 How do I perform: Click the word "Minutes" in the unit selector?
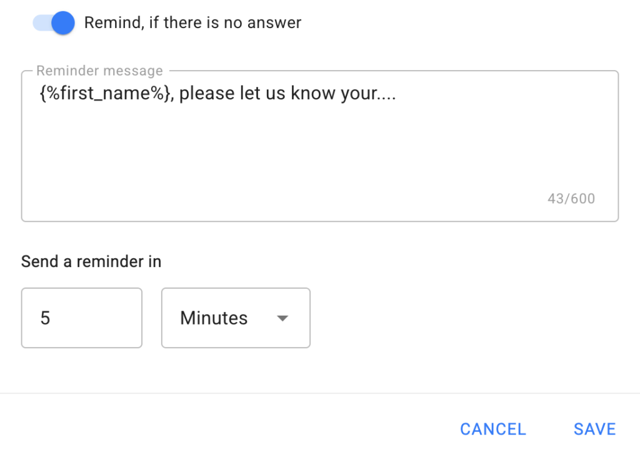pyautogui.click(x=214, y=318)
